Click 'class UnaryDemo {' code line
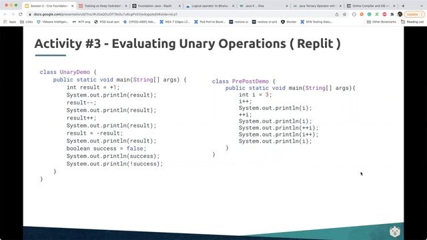Viewport: 427px width, 240px height. pyautogui.click(x=68, y=72)
